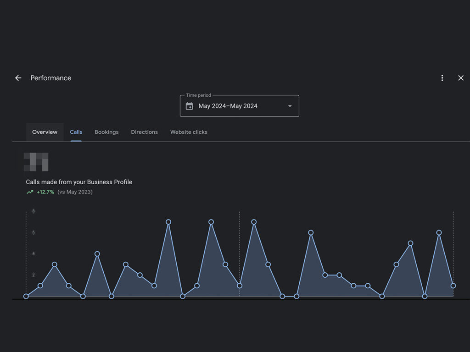
Task: Click the blurred total calls number
Action: 36,162
